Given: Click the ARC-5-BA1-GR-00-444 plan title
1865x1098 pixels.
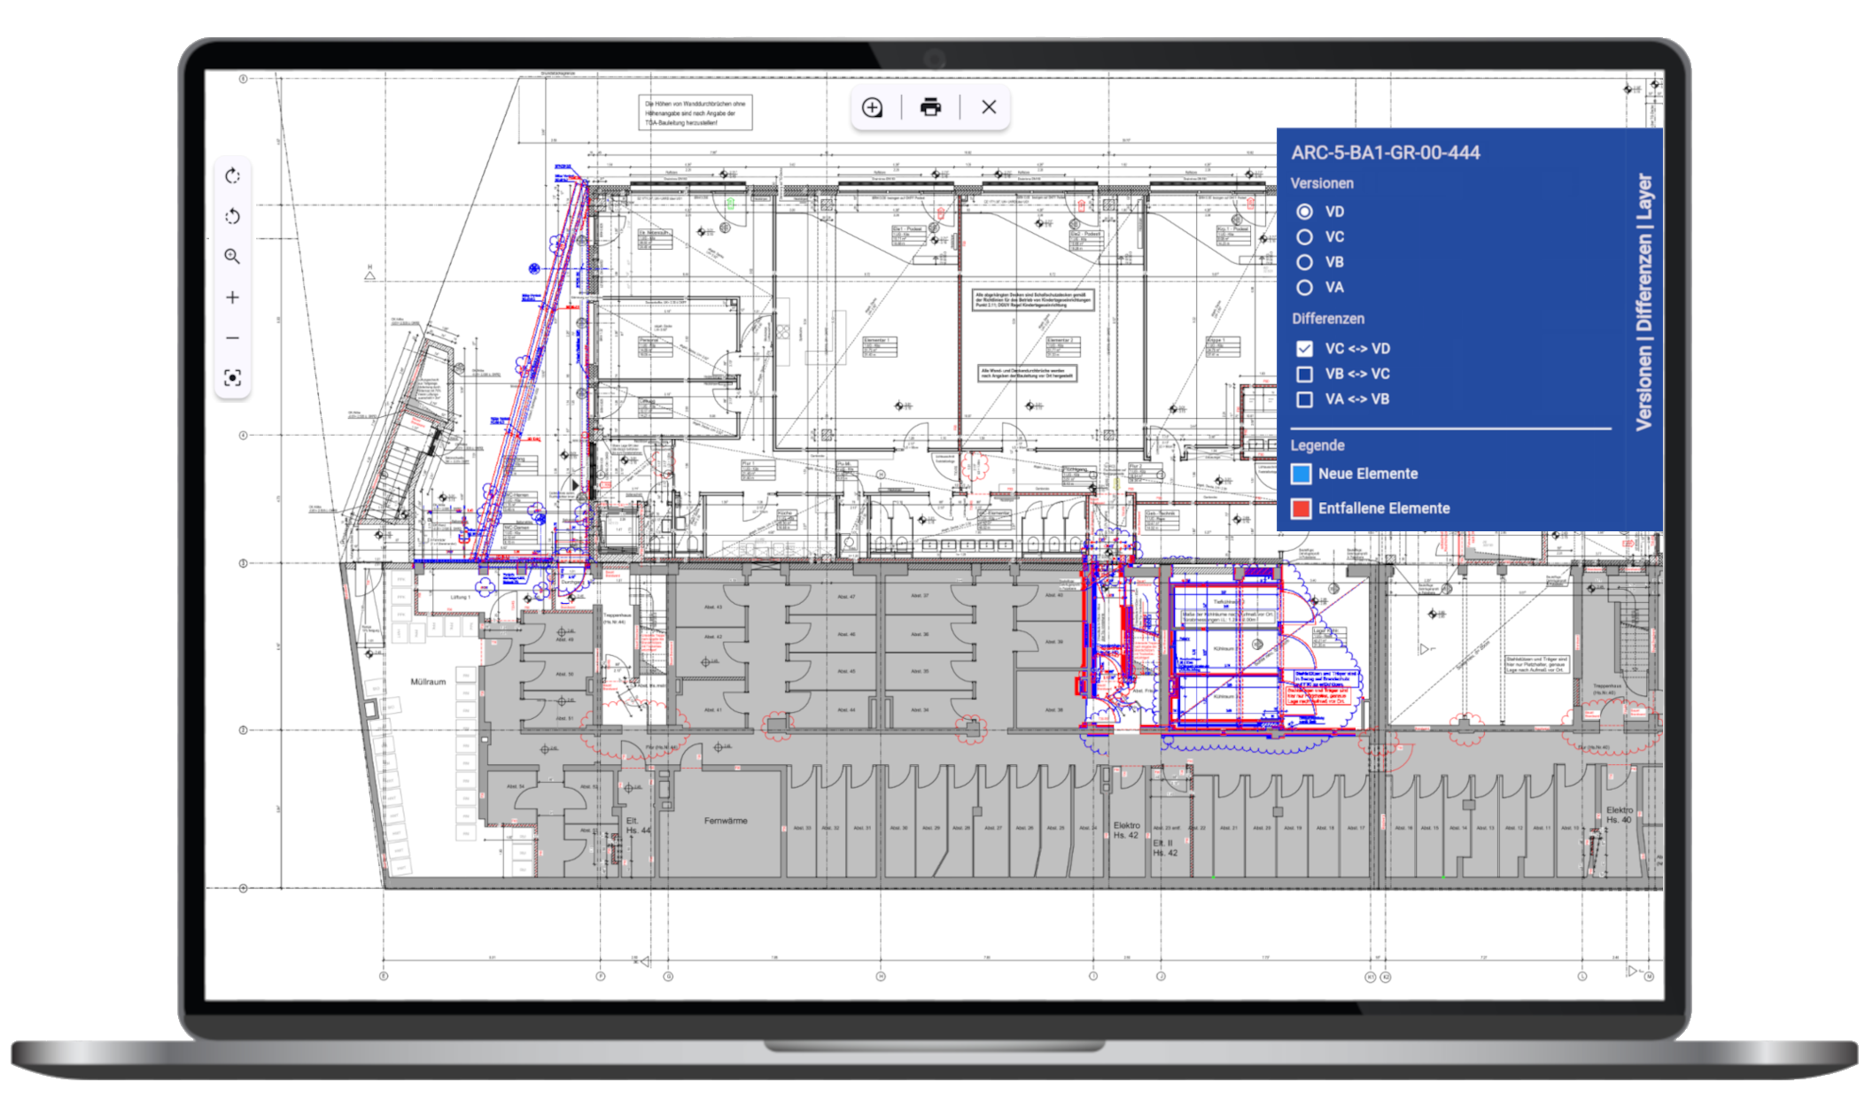Looking at the screenshot, I should (1385, 152).
